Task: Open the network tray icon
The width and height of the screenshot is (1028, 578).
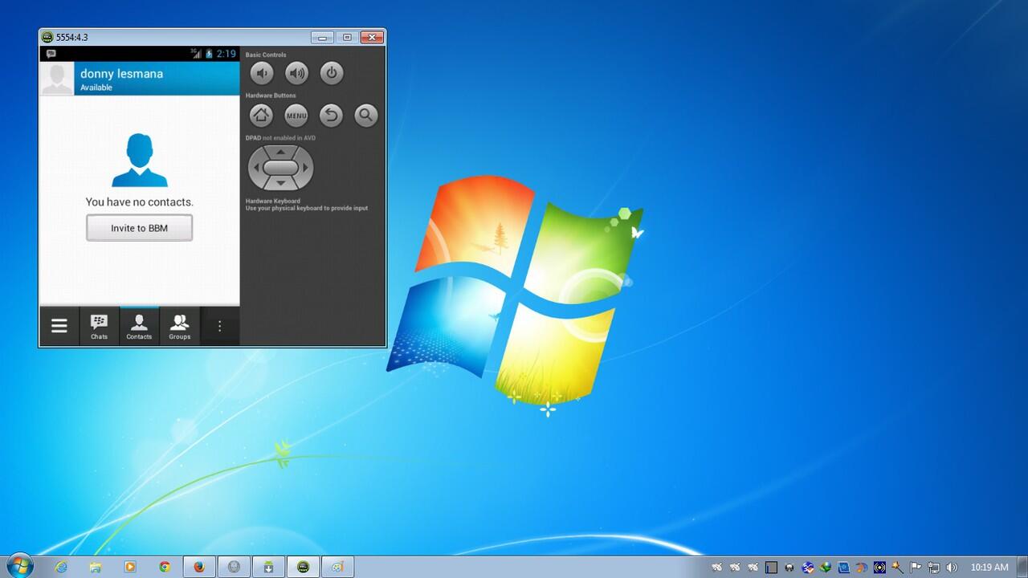Action: point(933,568)
